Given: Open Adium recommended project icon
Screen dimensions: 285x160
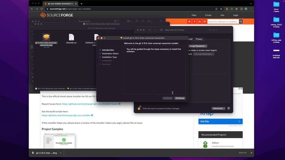Looking at the screenshot, I should pos(205,144).
